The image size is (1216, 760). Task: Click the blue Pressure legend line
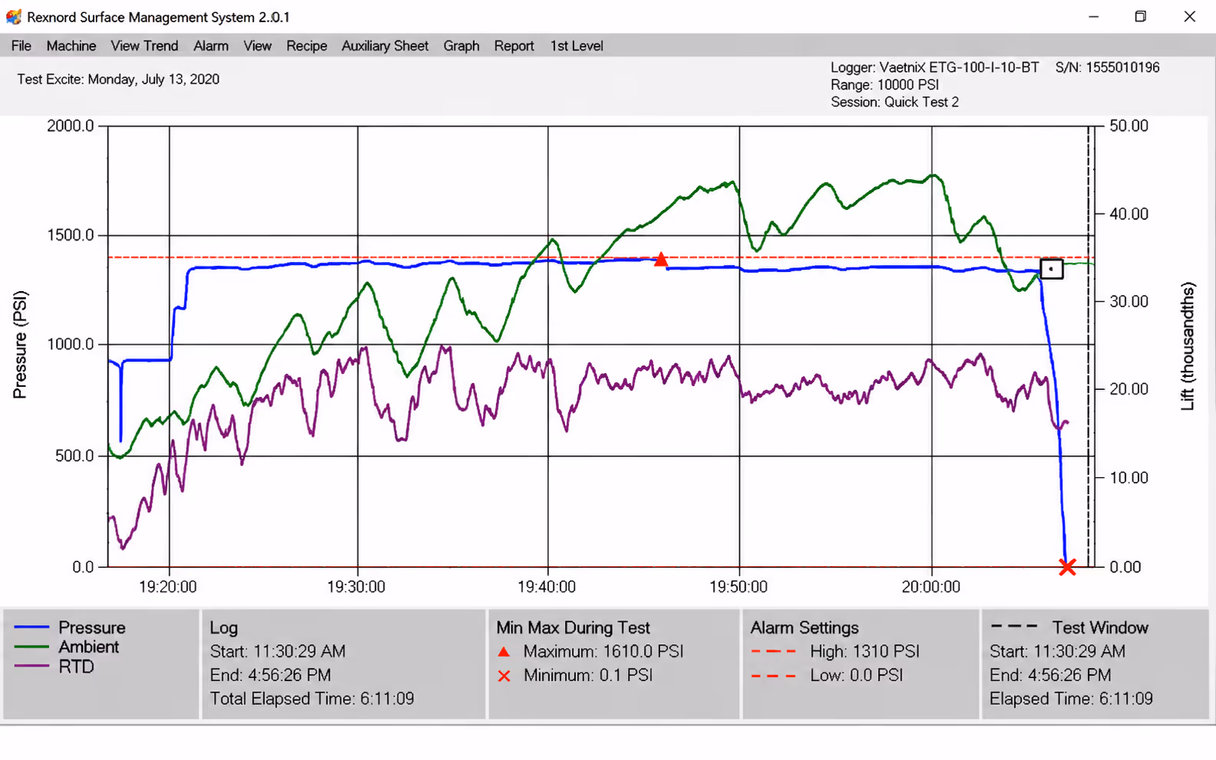32,627
